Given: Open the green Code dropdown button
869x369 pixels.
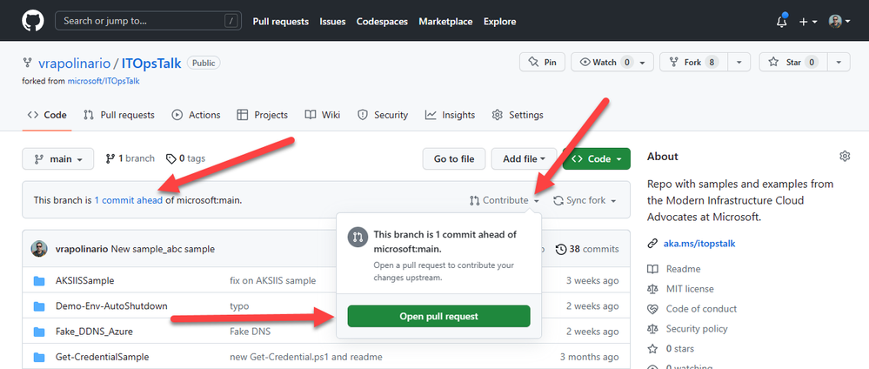Looking at the screenshot, I should pos(597,158).
